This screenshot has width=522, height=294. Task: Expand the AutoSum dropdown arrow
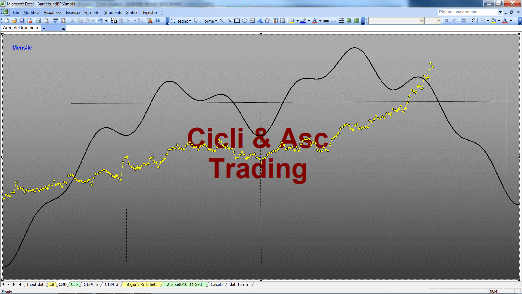point(135,21)
